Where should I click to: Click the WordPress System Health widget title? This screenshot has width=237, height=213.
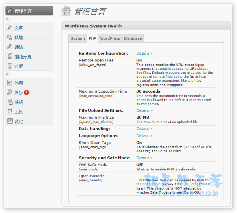[93, 26]
